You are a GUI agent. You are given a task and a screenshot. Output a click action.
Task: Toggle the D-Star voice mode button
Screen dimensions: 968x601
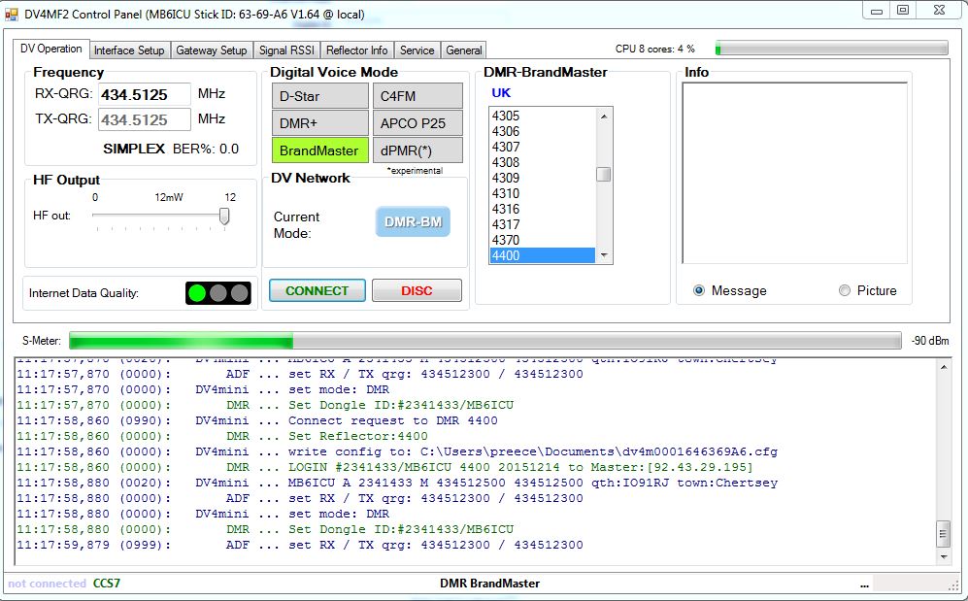[319, 96]
